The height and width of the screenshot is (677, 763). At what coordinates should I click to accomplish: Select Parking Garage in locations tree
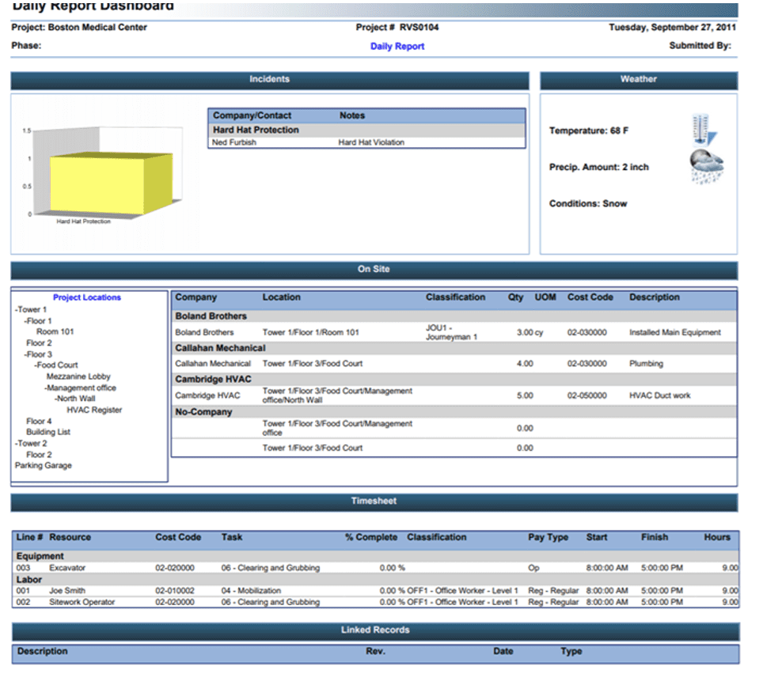[x=44, y=465]
